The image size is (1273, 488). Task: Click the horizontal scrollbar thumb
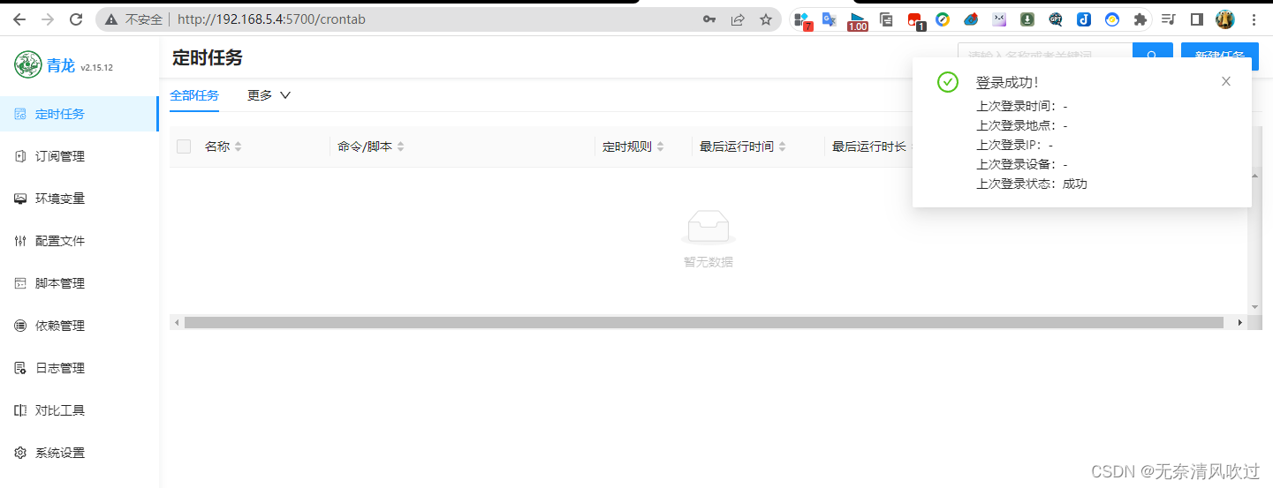[x=704, y=323]
